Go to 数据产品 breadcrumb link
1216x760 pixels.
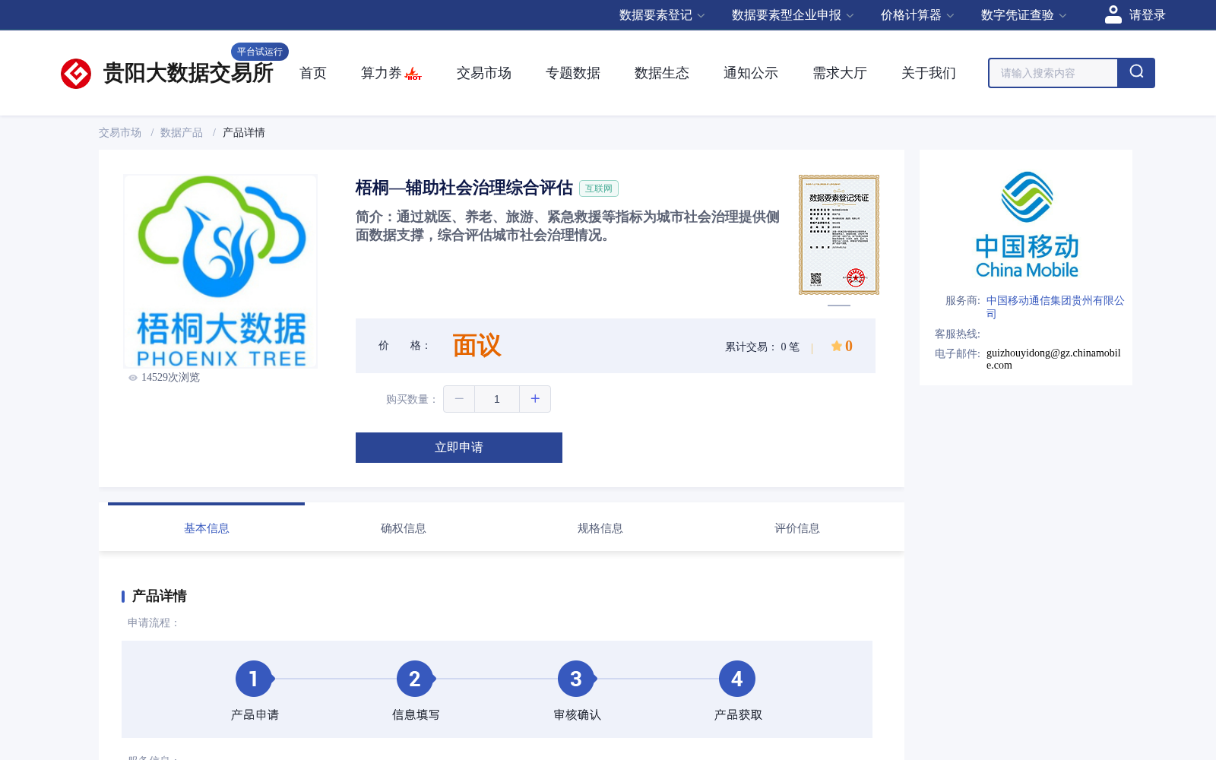(182, 132)
